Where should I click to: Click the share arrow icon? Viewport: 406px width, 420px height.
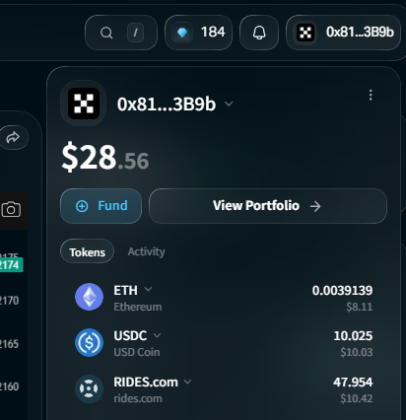click(x=13, y=137)
